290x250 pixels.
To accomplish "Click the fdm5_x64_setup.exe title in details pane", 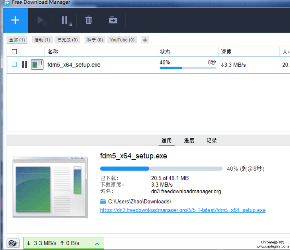I will pyautogui.click(x=133, y=156).
